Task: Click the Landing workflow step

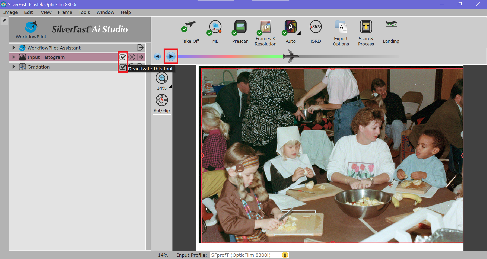Action: click(x=391, y=24)
